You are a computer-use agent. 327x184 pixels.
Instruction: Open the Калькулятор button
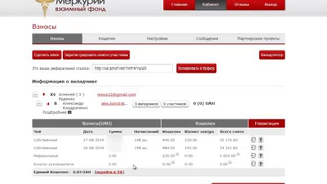272,55
